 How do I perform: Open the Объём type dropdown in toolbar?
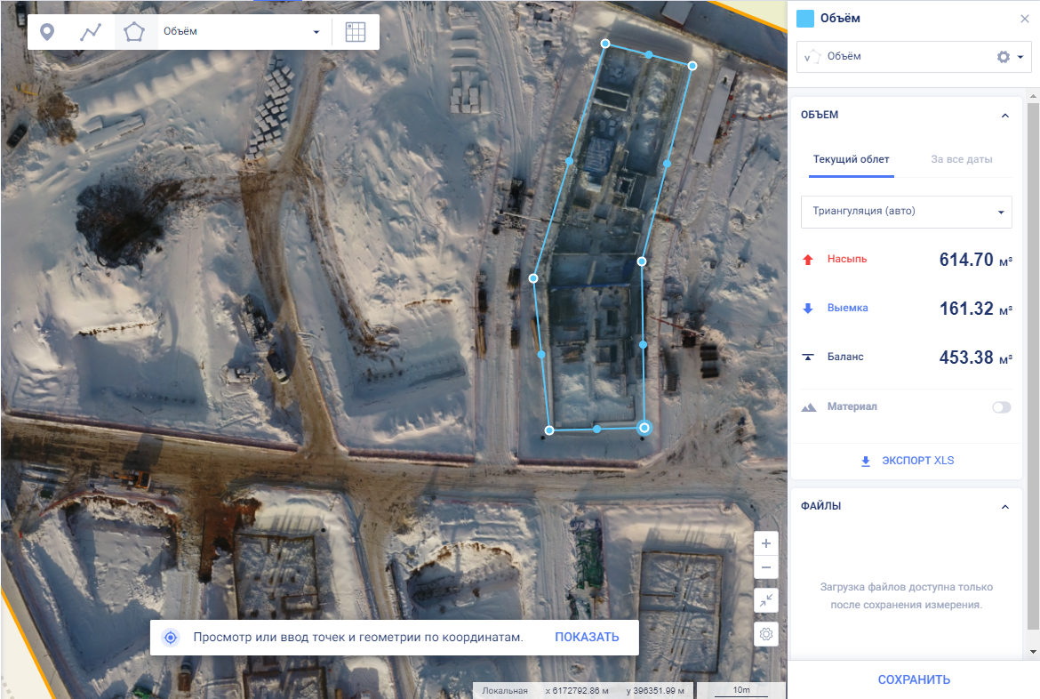(x=240, y=32)
